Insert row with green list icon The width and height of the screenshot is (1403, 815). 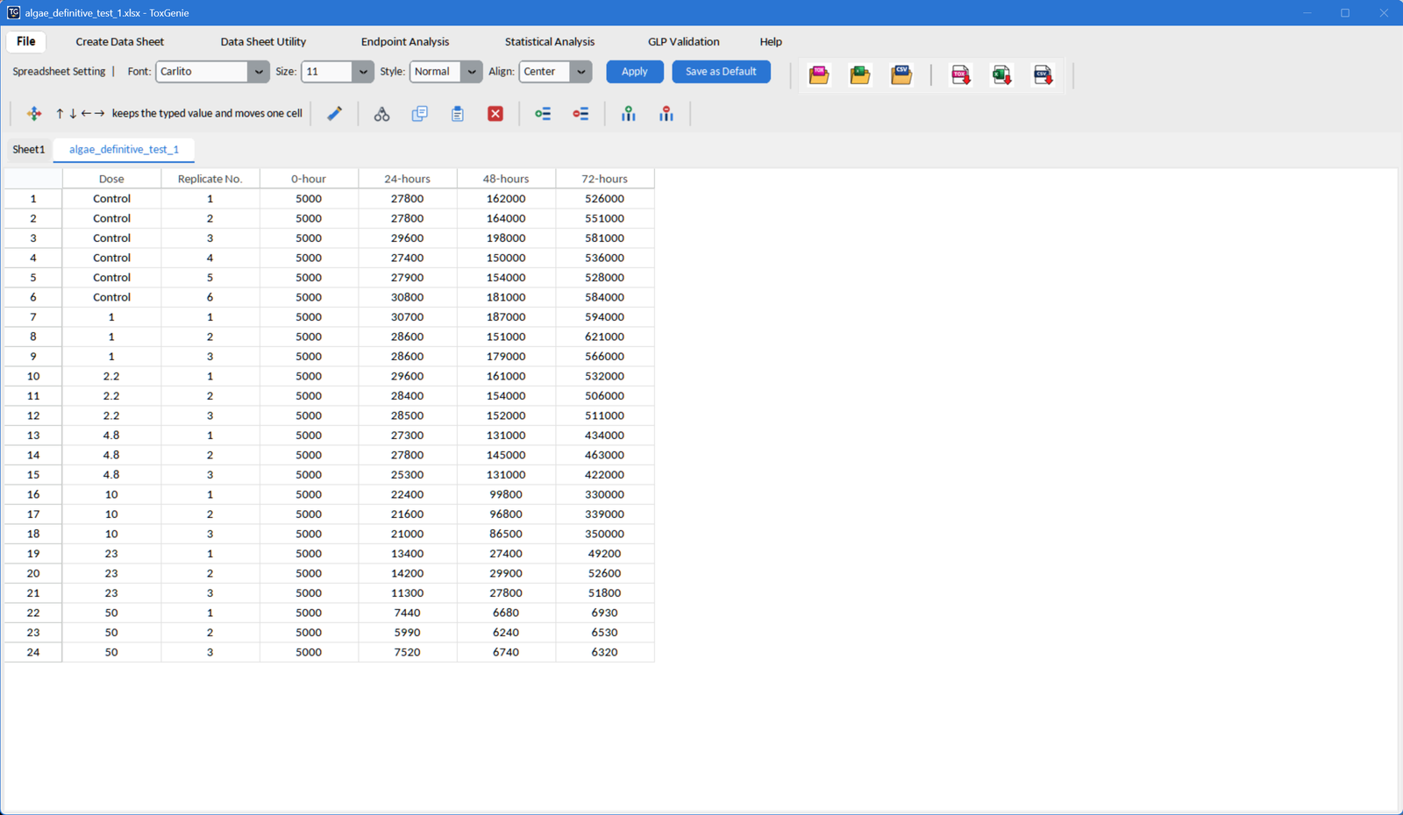543,114
